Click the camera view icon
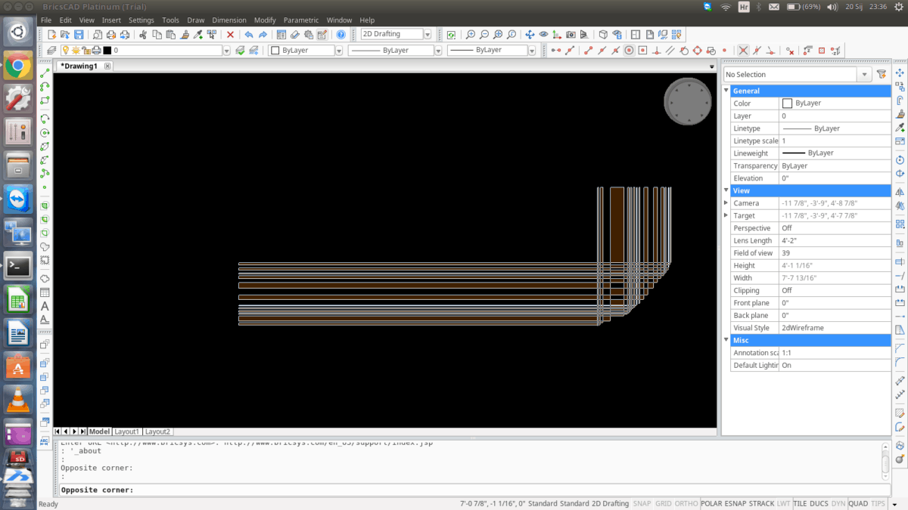Image resolution: width=908 pixels, height=510 pixels. (571, 35)
